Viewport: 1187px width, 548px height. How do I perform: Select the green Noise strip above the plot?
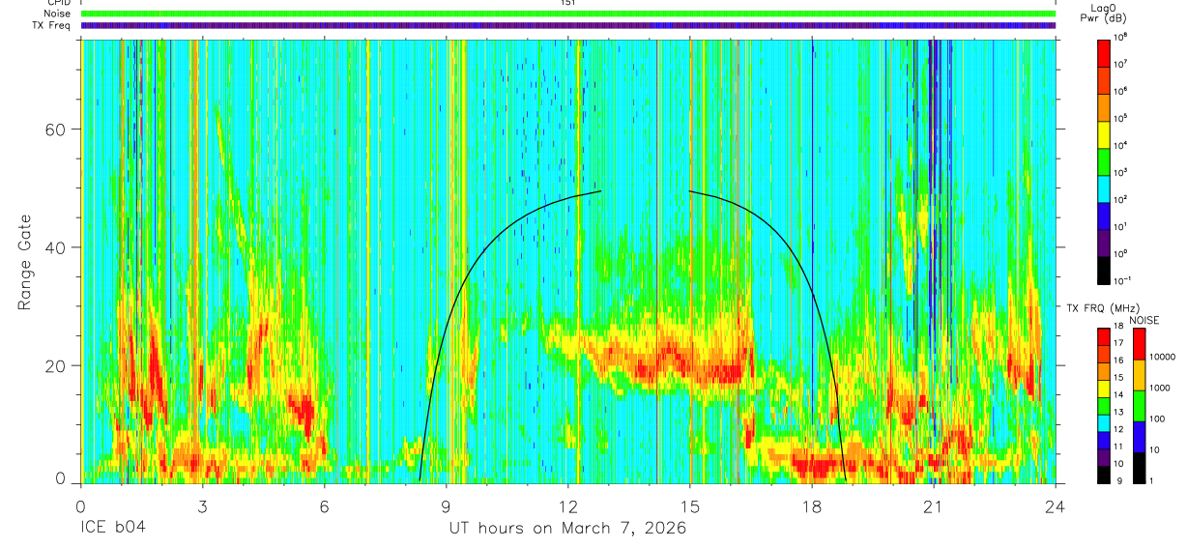pyautogui.click(x=567, y=14)
